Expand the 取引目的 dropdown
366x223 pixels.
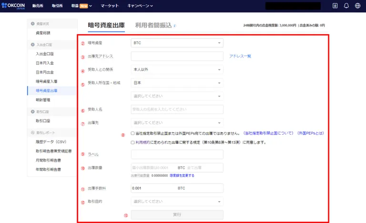[x=177, y=201]
